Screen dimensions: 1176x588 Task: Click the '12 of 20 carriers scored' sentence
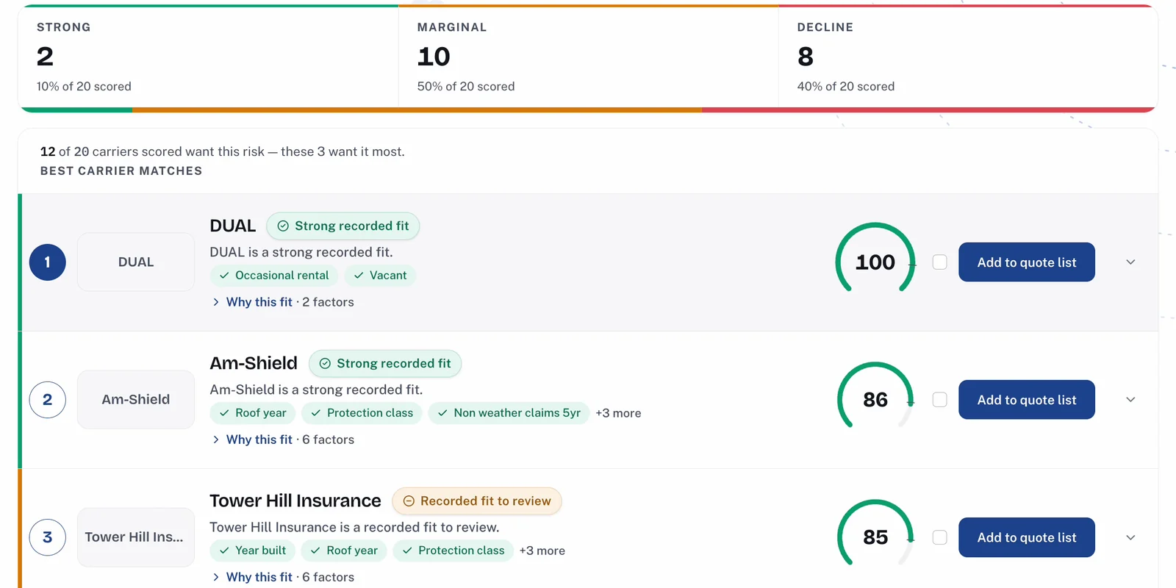click(223, 151)
